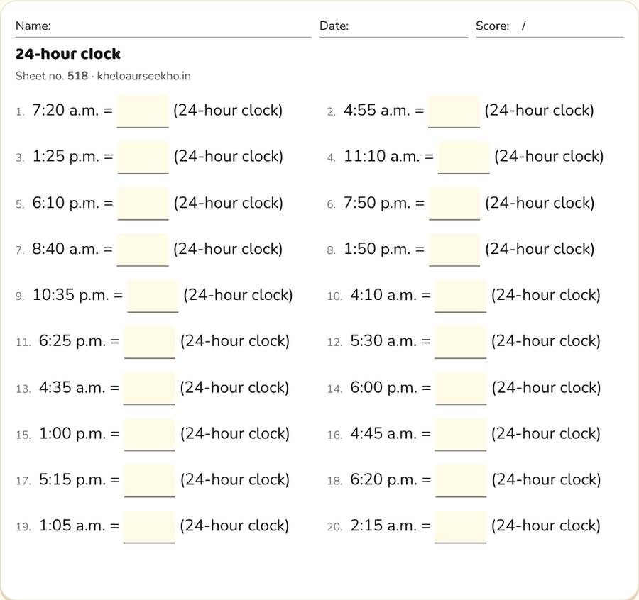Click the '6:00 p.m.' question text
Image resolution: width=639 pixels, height=600 pixels.
pyautogui.click(x=384, y=387)
